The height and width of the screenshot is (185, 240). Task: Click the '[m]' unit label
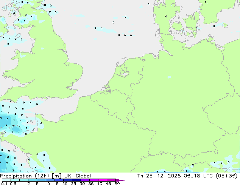coord(56,176)
